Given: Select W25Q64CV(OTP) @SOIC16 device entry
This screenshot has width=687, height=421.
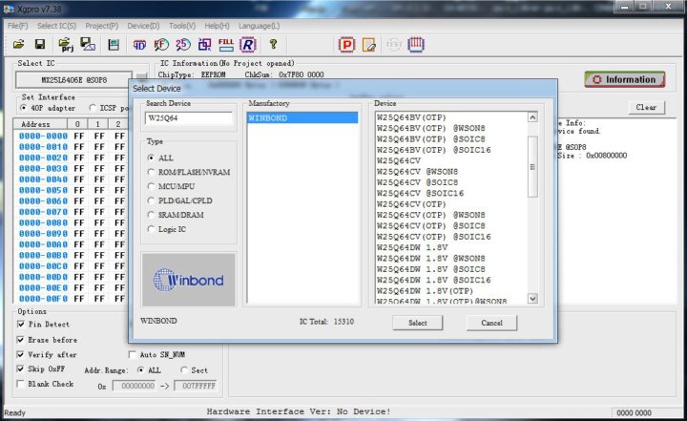Looking at the screenshot, I should point(433,237).
